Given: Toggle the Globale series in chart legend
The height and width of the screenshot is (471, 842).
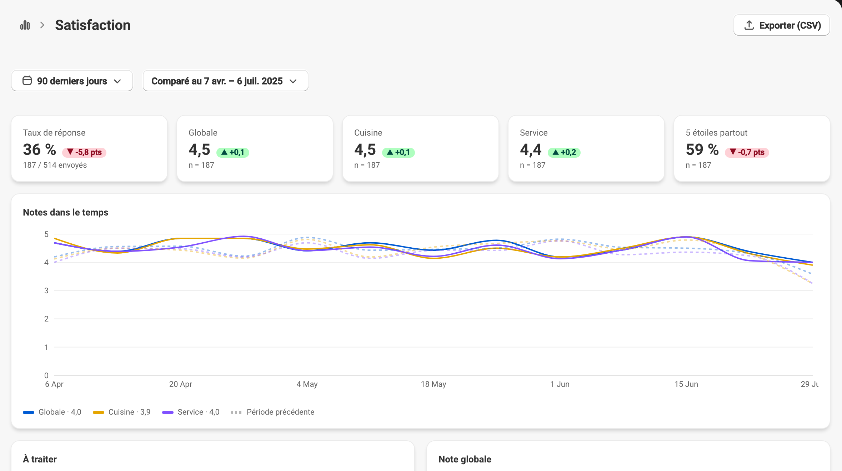Looking at the screenshot, I should 52,412.
